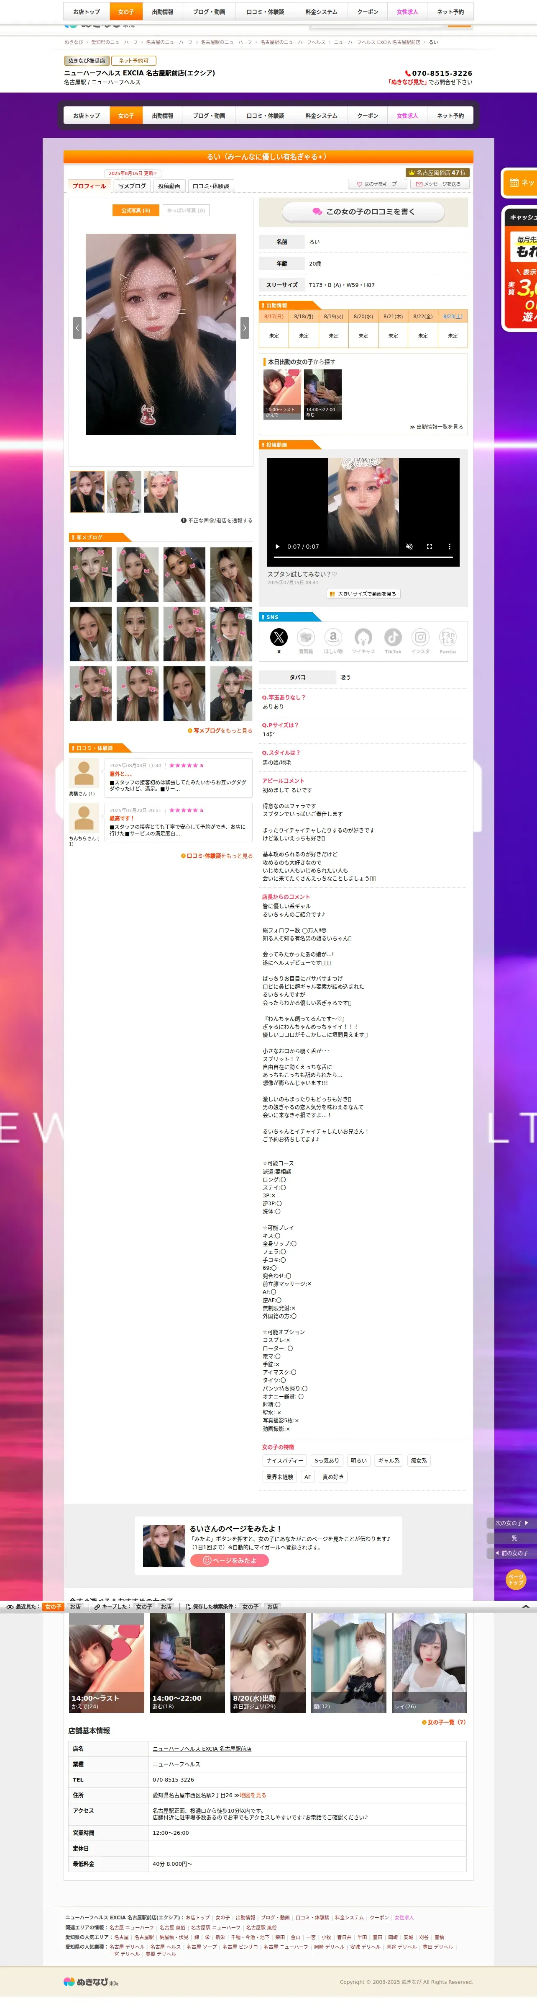Open 口コミ・体験談をもっと見る link
This screenshot has width=537, height=2009.
[217, 856]
